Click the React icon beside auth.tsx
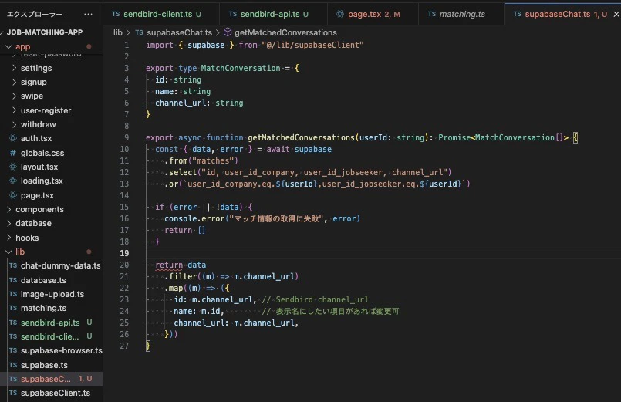Screen dimensions: 621x402 (x=13, y=138)
